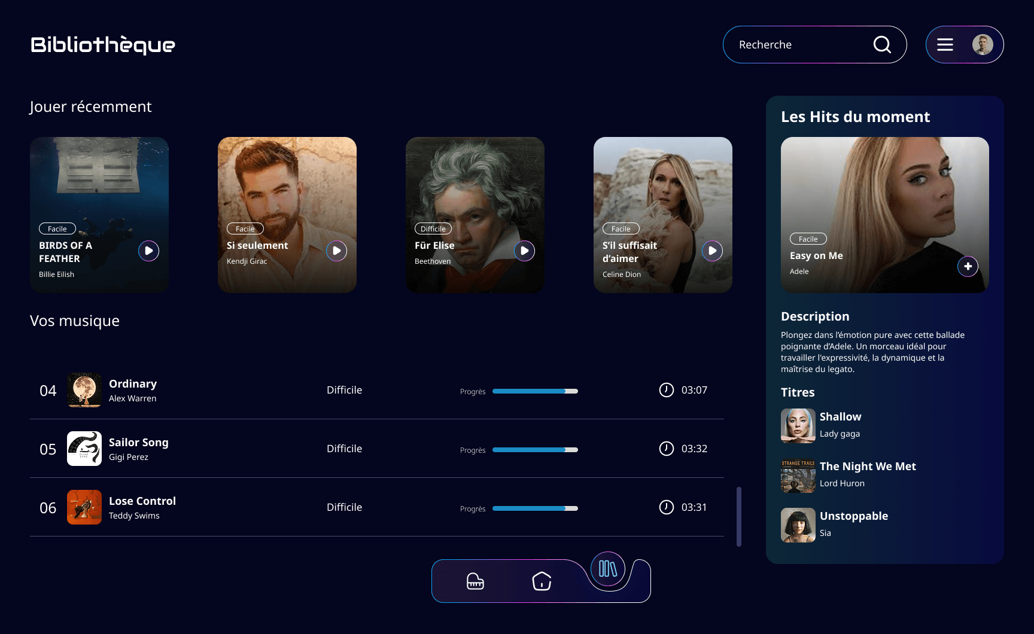
Task: Click the Unstoppable title text
Action: pos(854,516)
